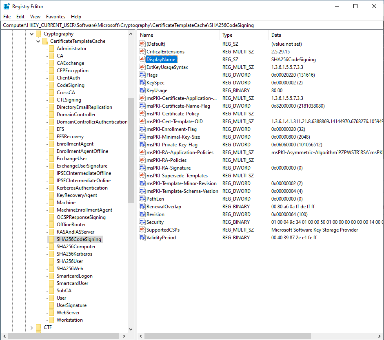The height and width of the screenshot is (340, 384).
Task: Open the Favorites menu
Action: pyautogui.click(x=55, y=17)
